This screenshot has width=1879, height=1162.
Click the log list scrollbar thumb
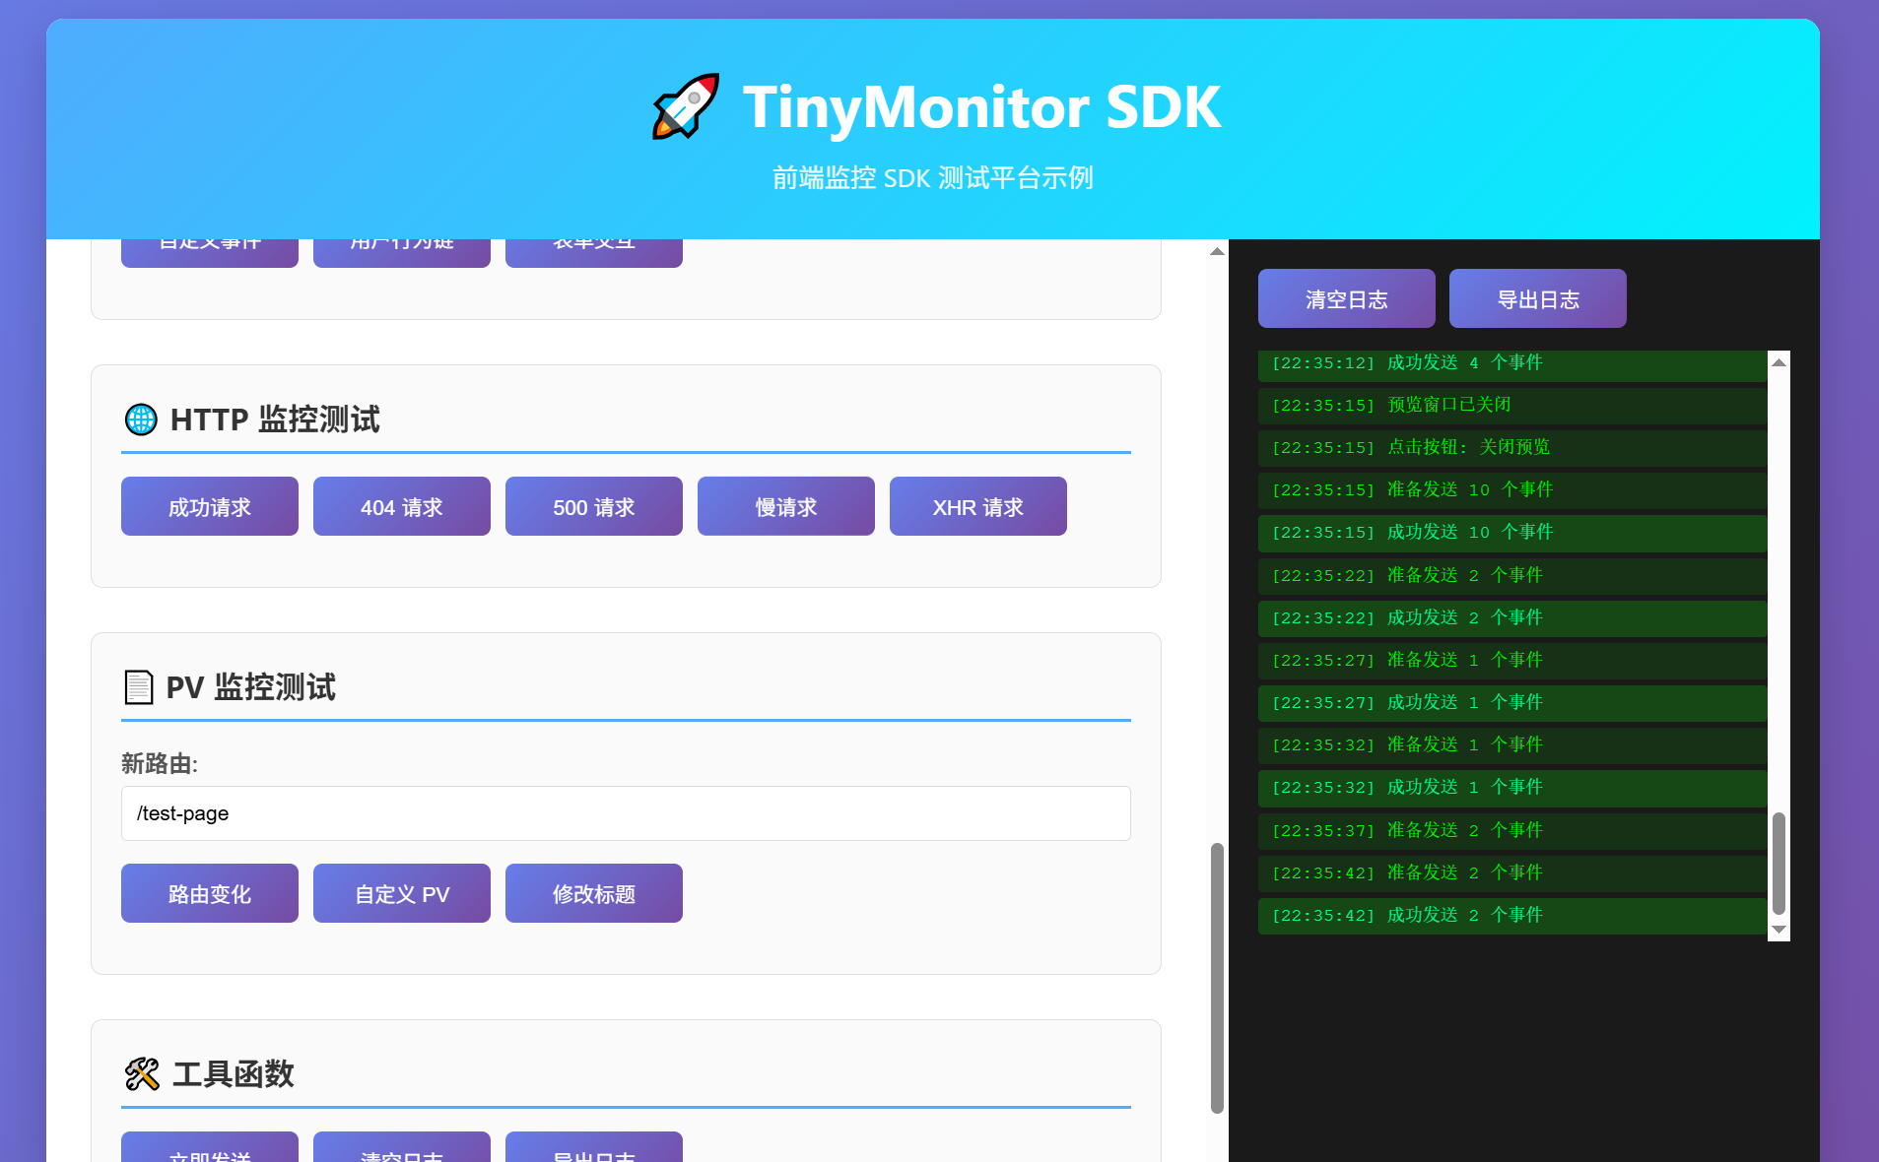[1778, 864]
